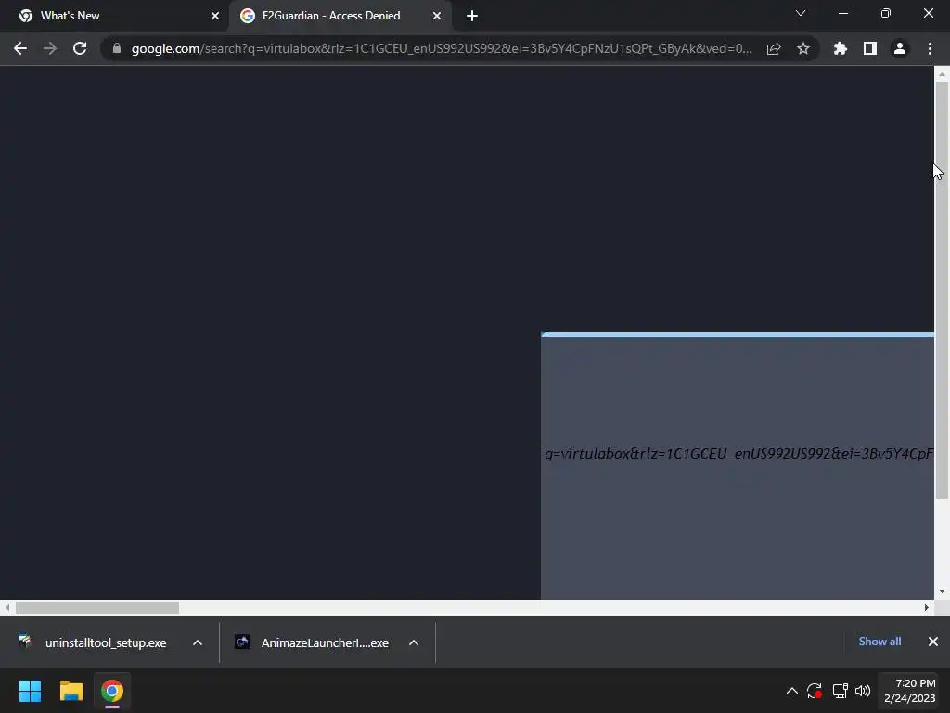This screenshot has width=950, height=713.
Task: Share this page from the address bar
Action: coord(774,48)
